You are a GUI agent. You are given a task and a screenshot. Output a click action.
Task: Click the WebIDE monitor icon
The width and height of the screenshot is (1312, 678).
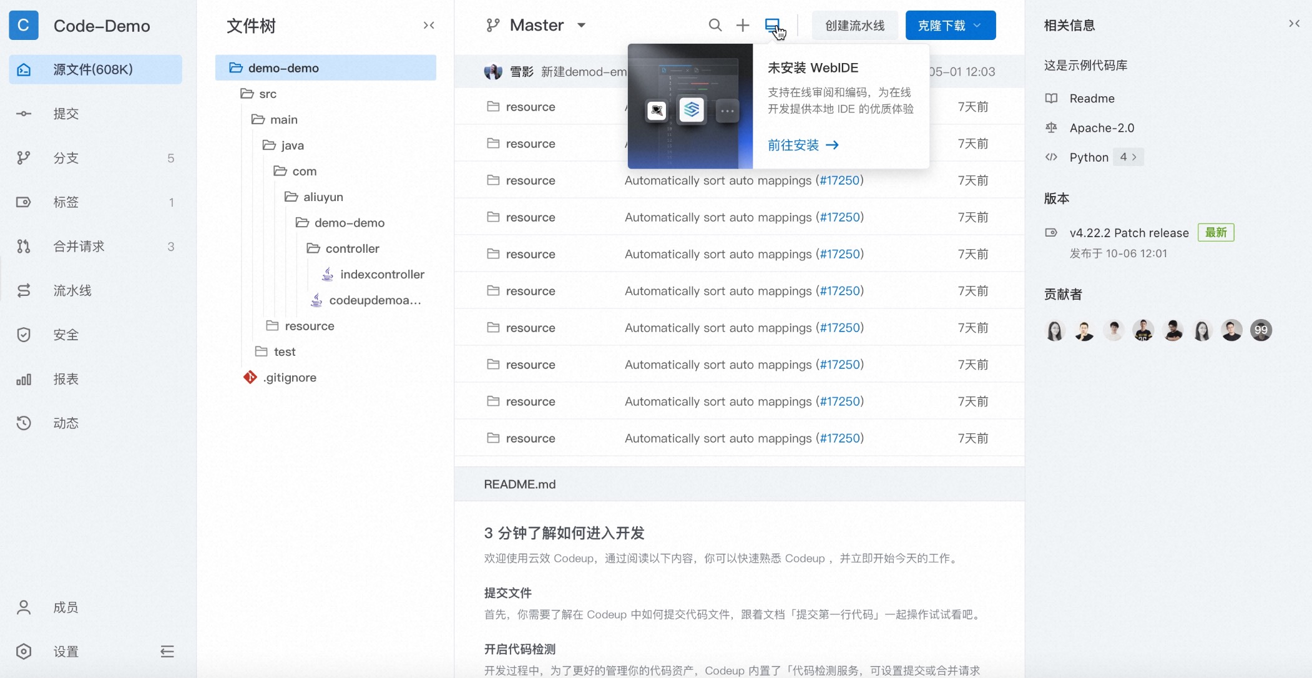point(772,25)
